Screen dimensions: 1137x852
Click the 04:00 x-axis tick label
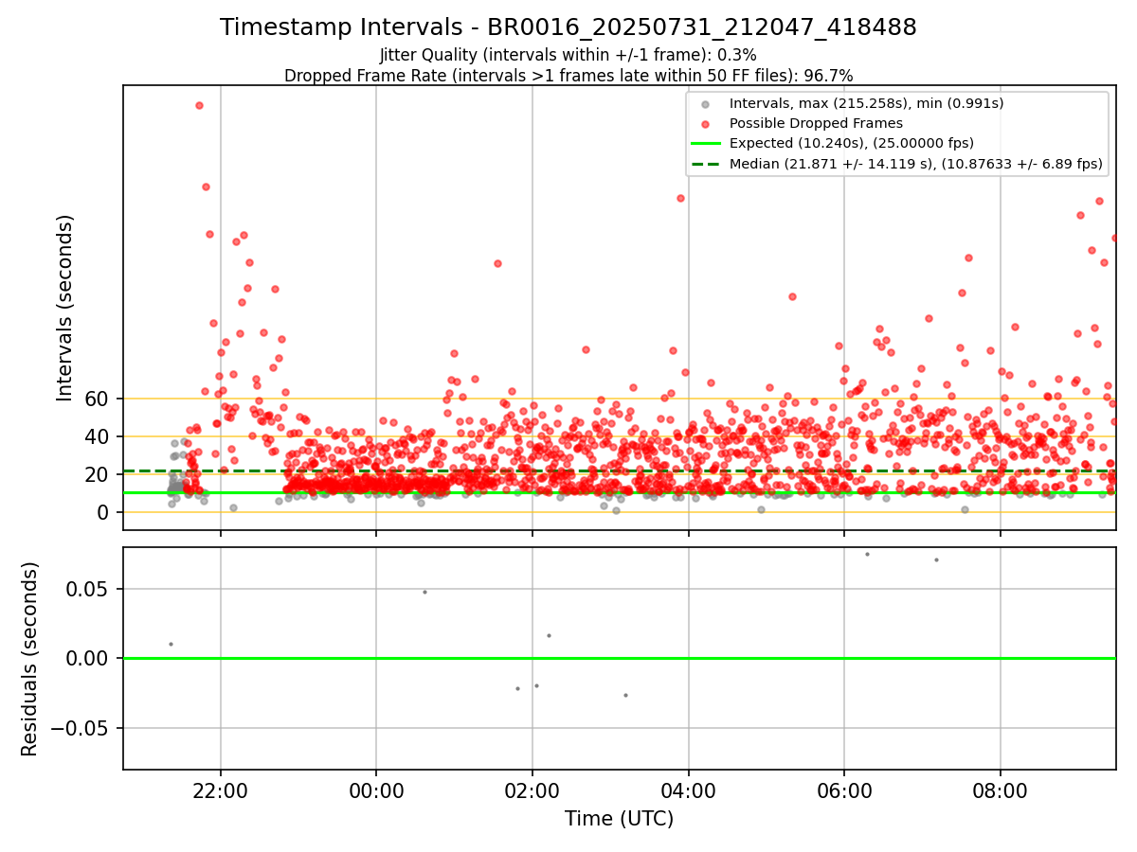689,792
